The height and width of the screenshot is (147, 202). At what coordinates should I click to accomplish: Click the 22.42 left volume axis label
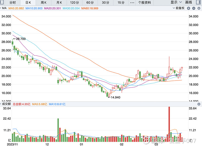7,118
